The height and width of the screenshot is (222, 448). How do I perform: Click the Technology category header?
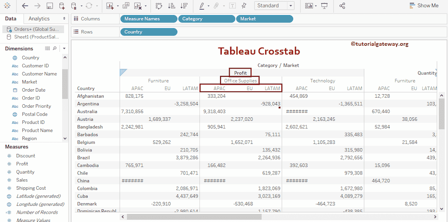coord(323,81)
